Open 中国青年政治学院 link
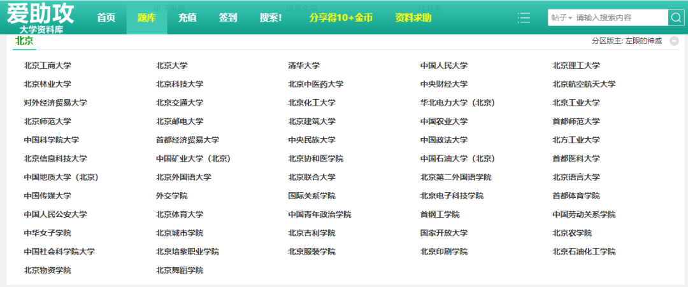The image size is (688, 287). pos(319,214)
